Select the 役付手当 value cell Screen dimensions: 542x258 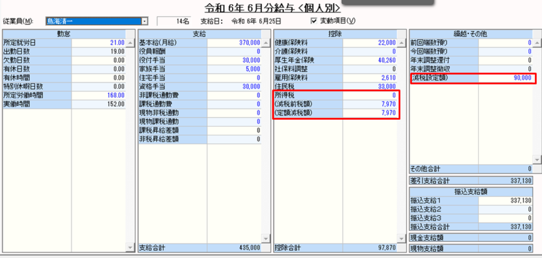(234, 60)
